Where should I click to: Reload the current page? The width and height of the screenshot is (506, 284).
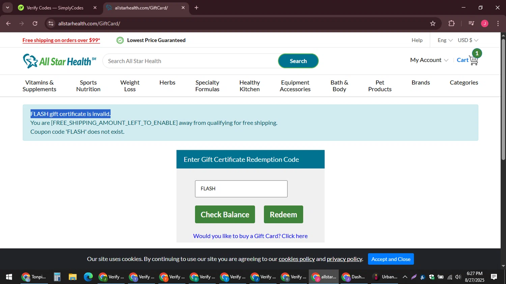[35, 23]
